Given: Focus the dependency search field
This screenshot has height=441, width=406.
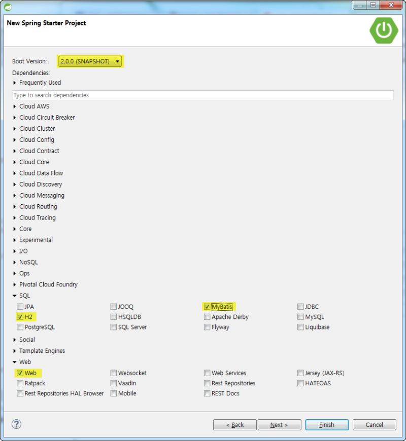Looking at the screenshot, I should 202,95.
